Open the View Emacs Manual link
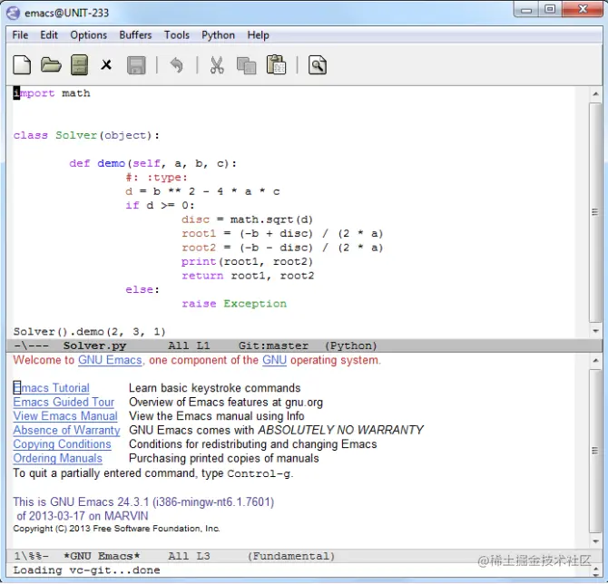This screenshot has width=608, height=584. tap(65, 416)
